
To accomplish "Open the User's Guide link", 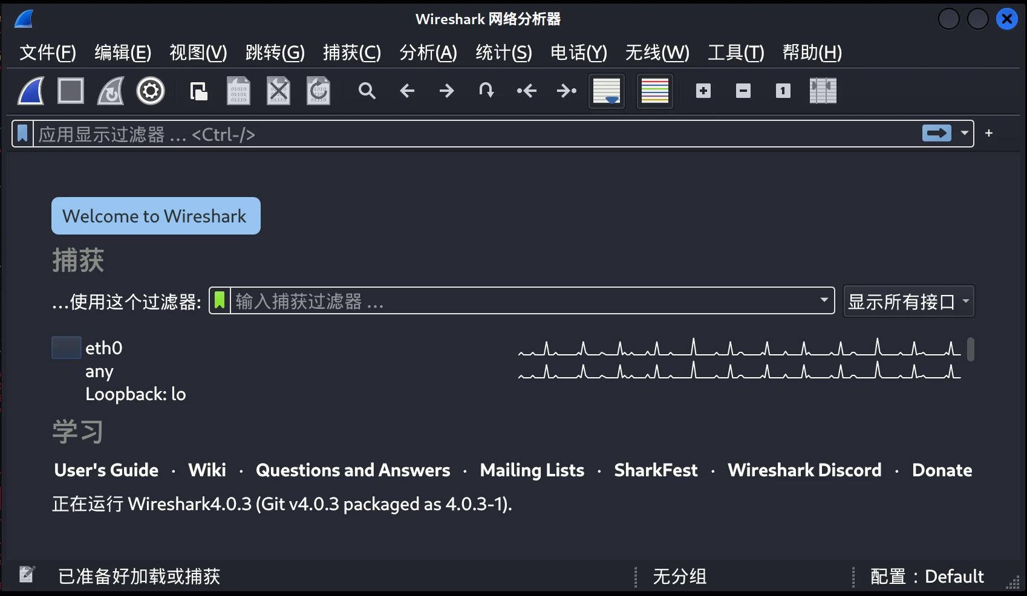I will click(x=106, y=470).
